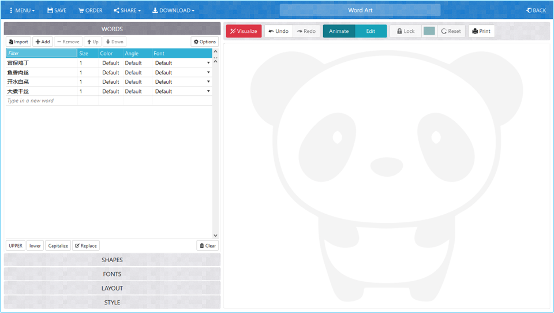Lock the selected word
Image resolution: width=554 pixels, height=313 pixels.
point(406,31)
